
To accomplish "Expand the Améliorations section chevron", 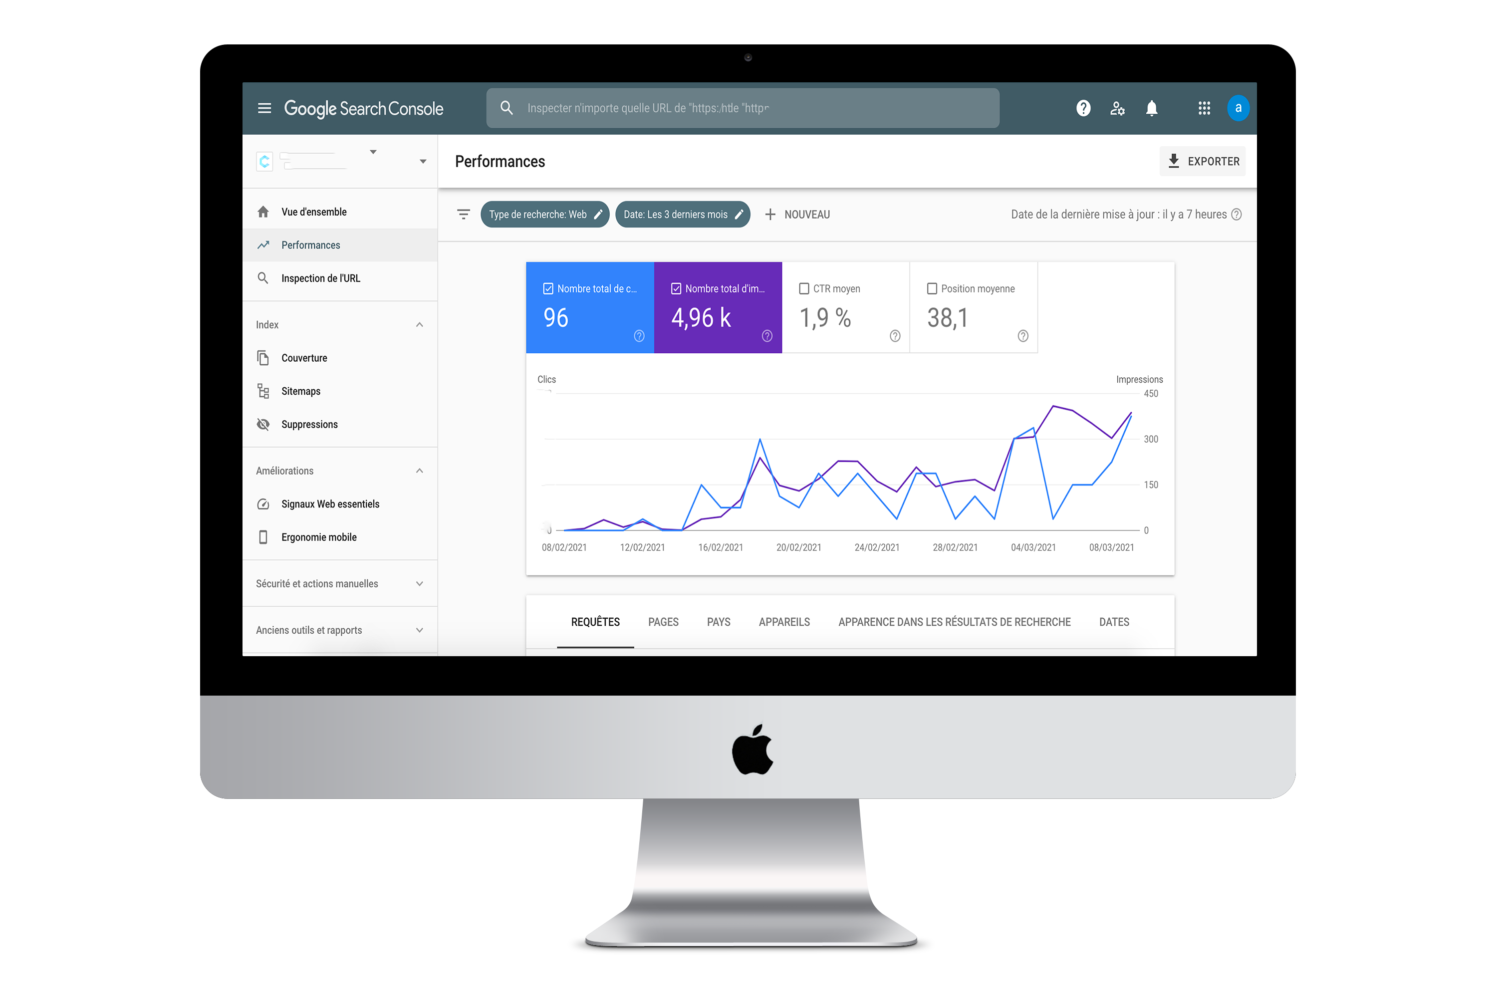I will click(421, 471).
